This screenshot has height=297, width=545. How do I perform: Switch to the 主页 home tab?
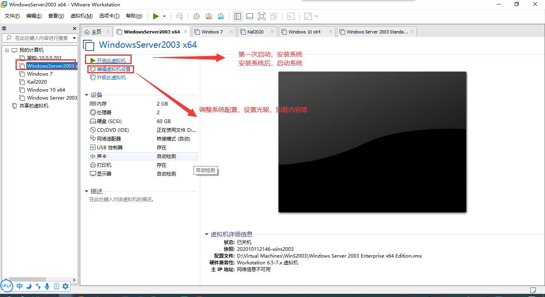point(96,32)
